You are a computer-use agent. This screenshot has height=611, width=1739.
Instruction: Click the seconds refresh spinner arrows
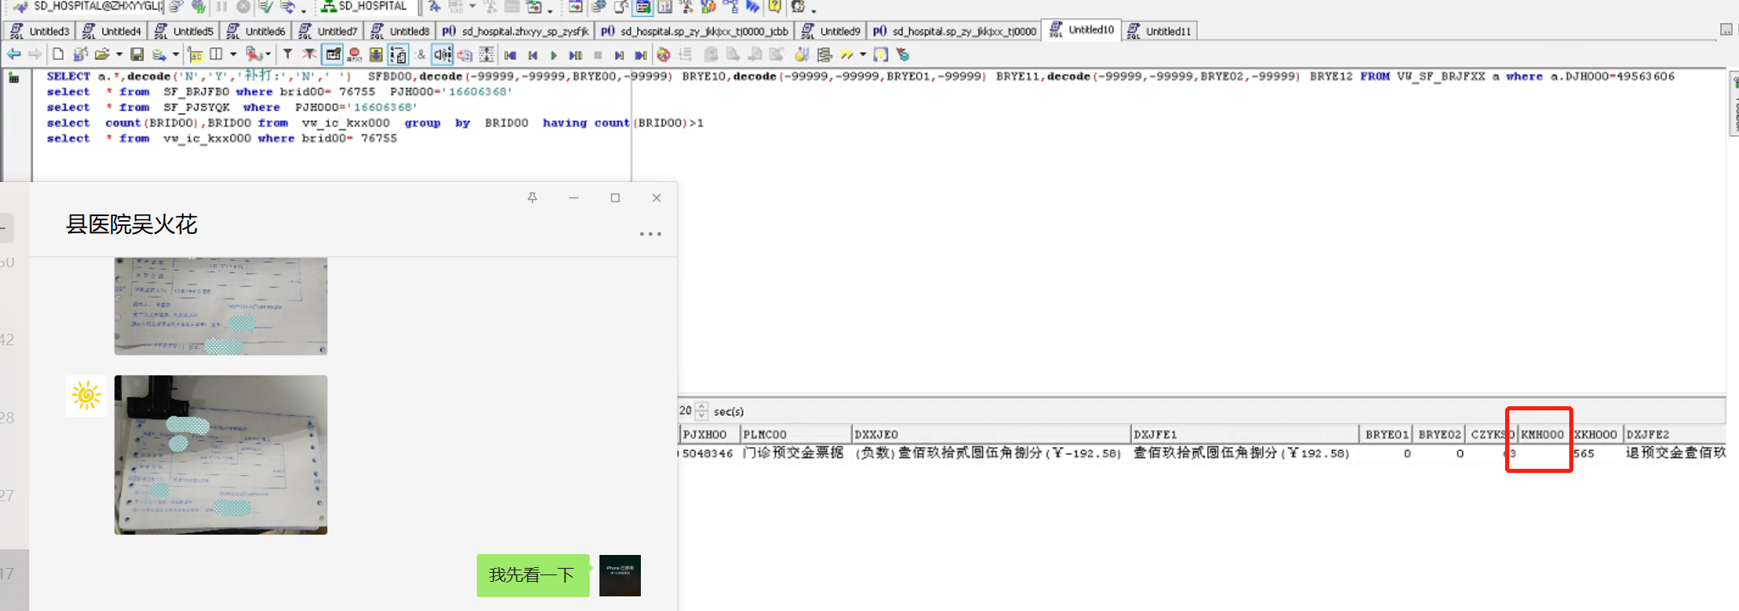pyautogui.click(x=702, y=411)
